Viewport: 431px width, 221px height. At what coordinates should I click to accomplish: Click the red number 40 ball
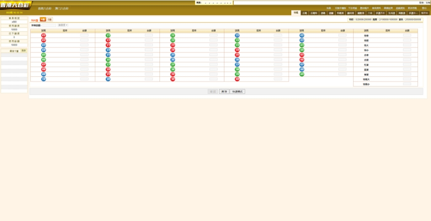click(x=237, y=79)
